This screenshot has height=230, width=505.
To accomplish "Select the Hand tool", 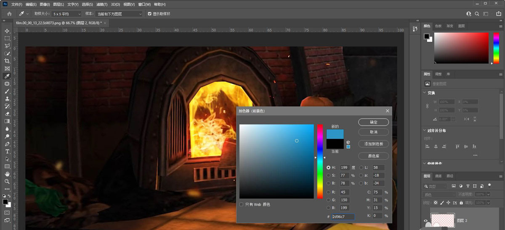I will pos(7,174).
